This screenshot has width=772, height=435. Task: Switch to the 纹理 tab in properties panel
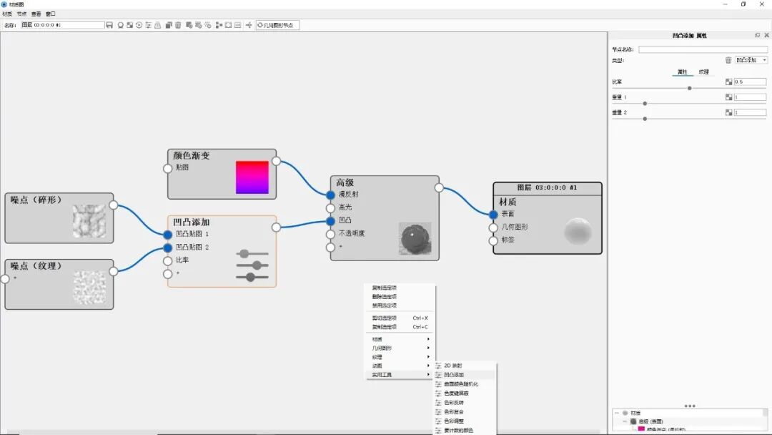point(703,72)
